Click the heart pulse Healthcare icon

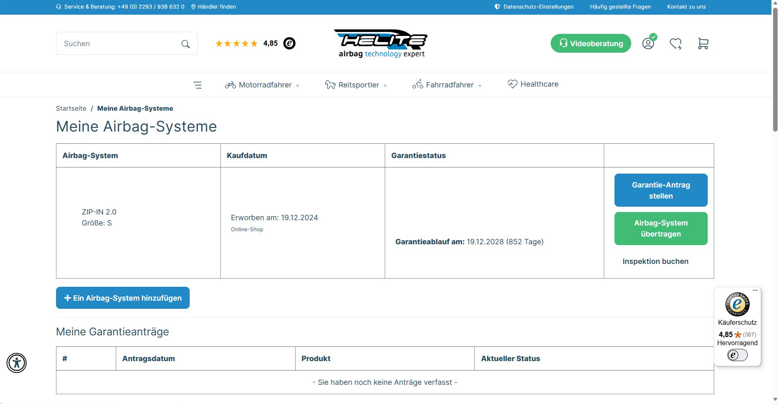512,84
